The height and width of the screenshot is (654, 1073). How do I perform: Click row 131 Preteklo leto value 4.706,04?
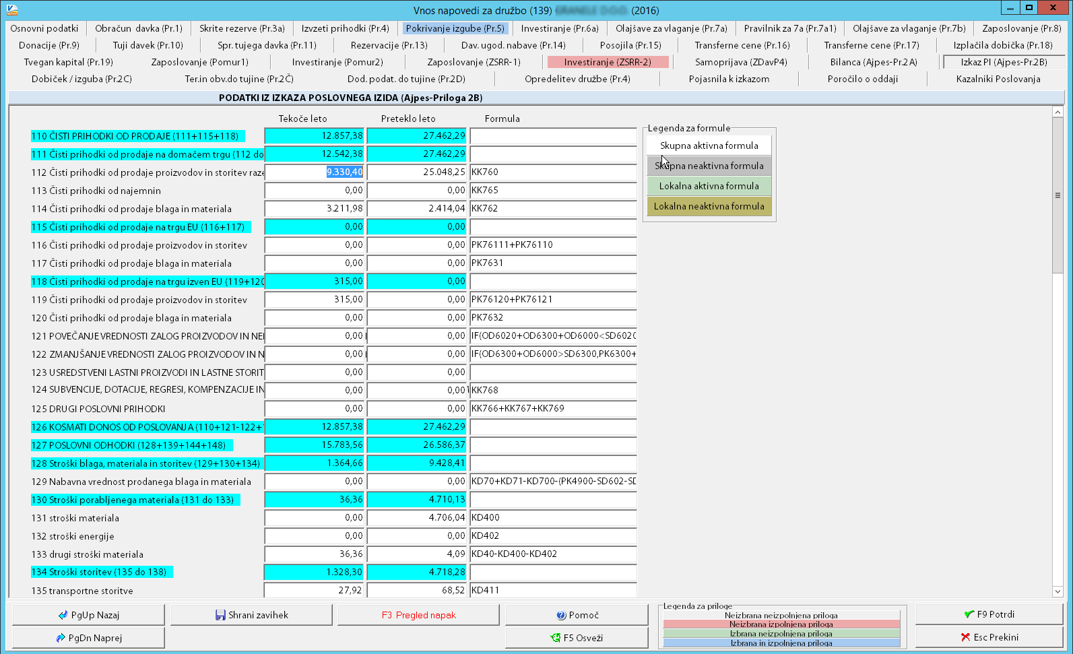point(417,518)
